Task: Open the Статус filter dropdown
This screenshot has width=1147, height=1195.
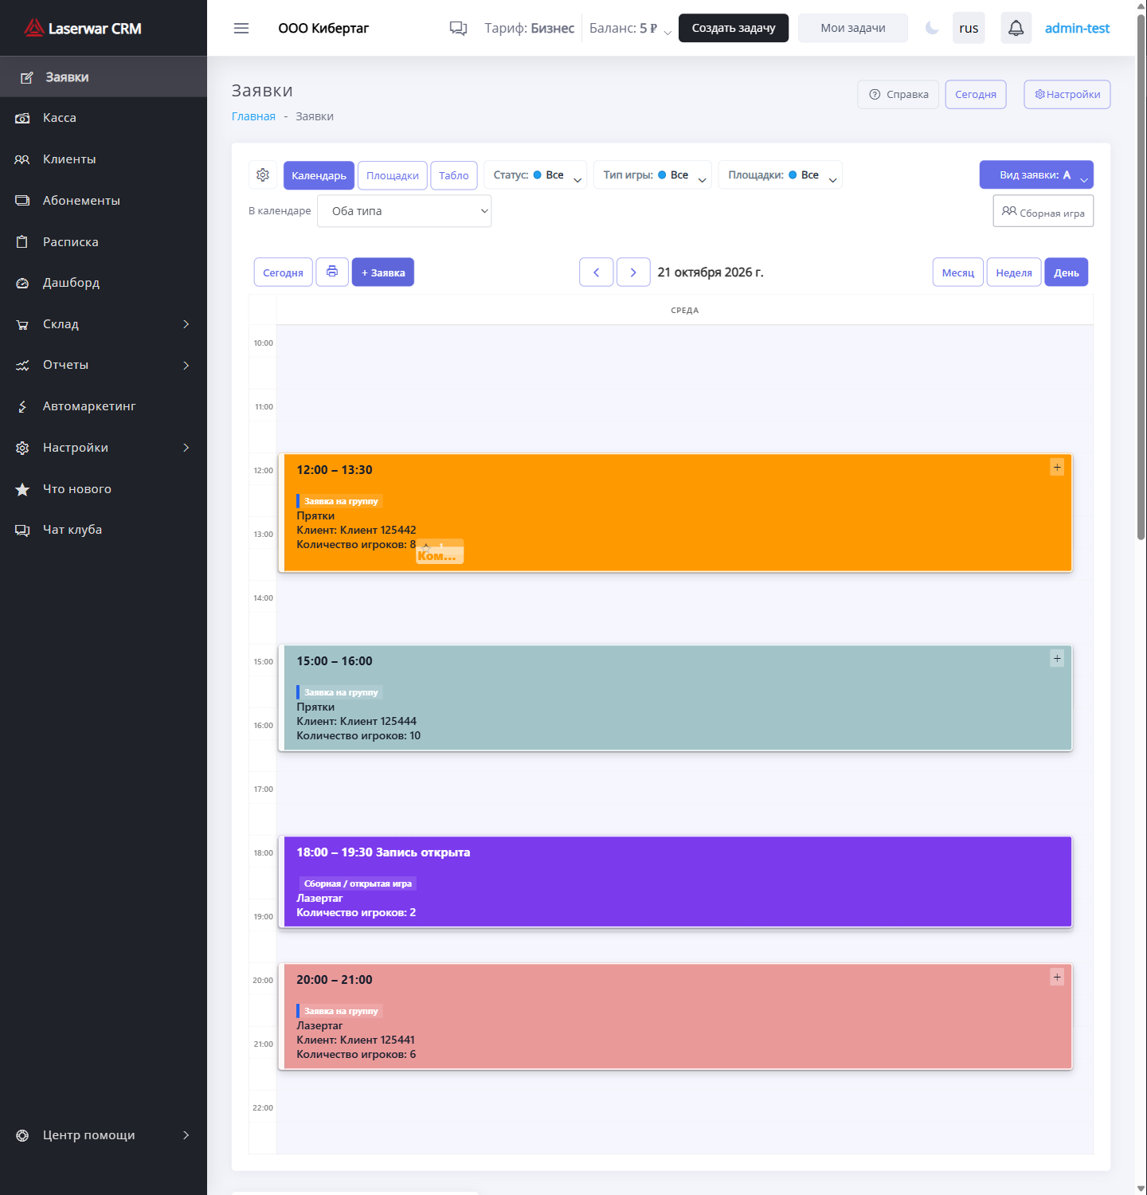Action: tap(535, 175)
